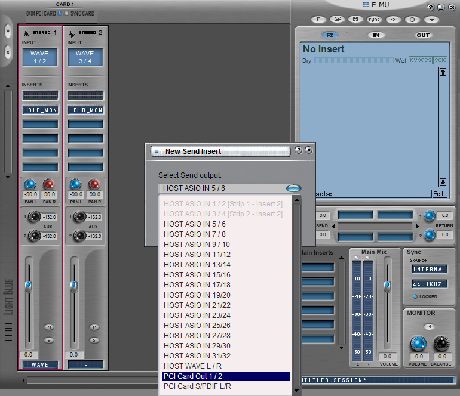The width and height of the screenshot is (460, 396).
Task: Select the SYNC CARD radio button
Action: tap(66, 13)
